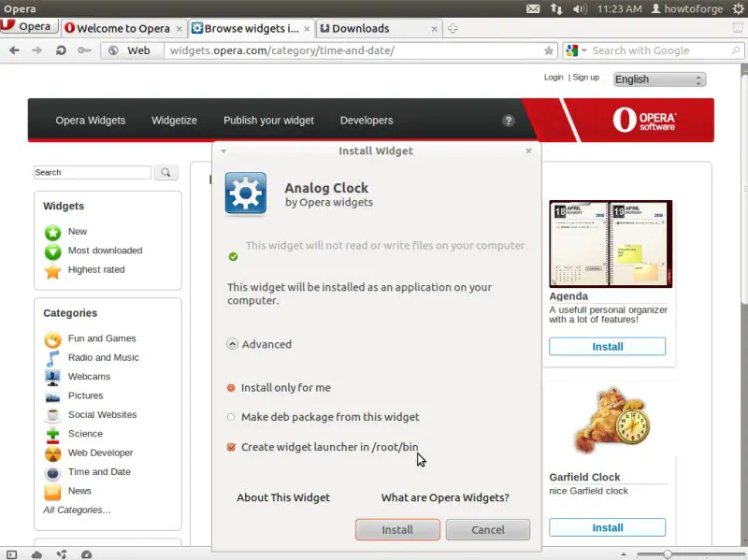The height and width of the screenshot is (560, 748).
Task: Click the Web site badge globe icon
Action: 113,50
